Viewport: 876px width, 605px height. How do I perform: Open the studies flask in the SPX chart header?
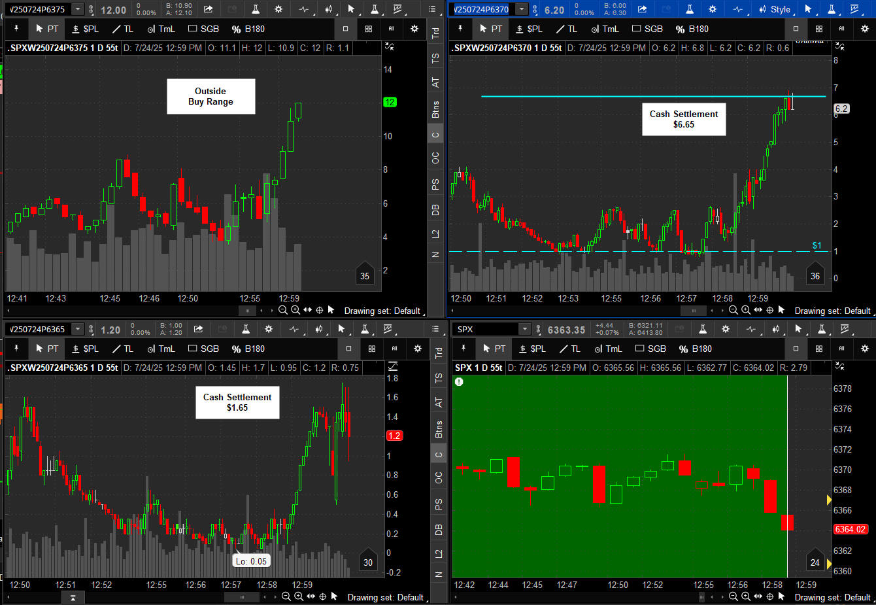tap(703, 329)
